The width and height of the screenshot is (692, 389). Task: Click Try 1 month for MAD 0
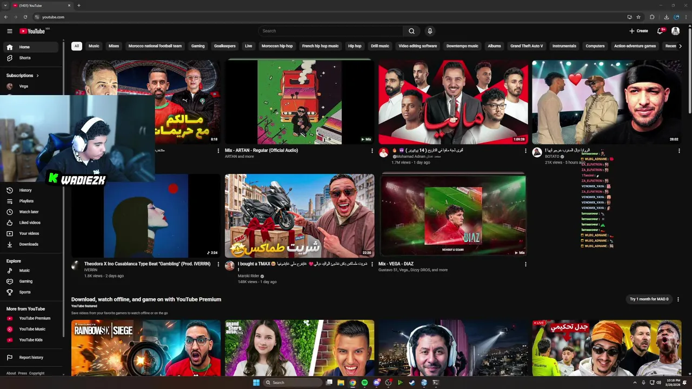[649, 299]
